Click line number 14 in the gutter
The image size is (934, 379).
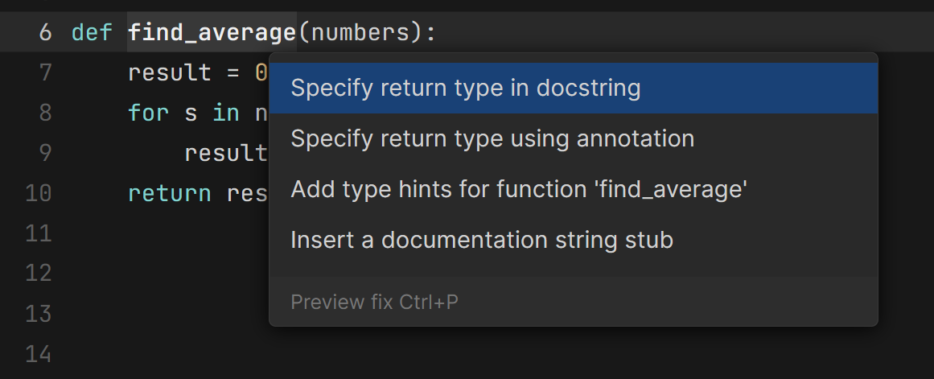click(x=39, y=353)
